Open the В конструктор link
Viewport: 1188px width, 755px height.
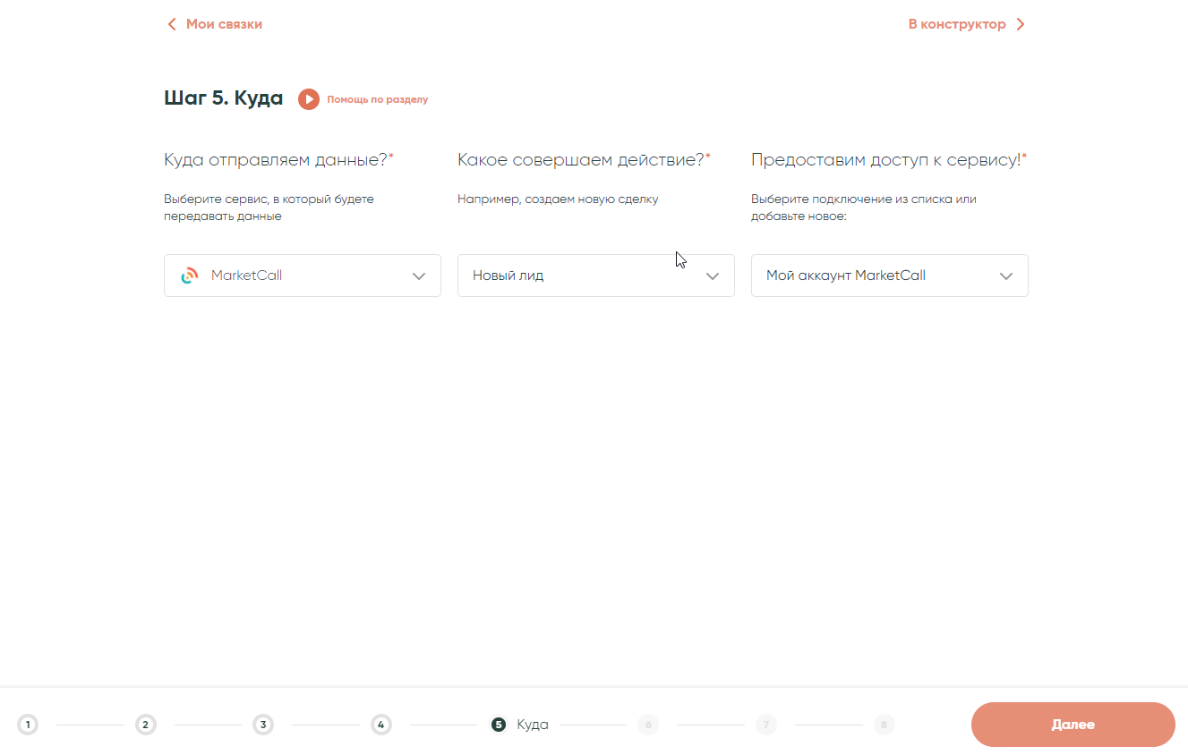coord(956,24)
